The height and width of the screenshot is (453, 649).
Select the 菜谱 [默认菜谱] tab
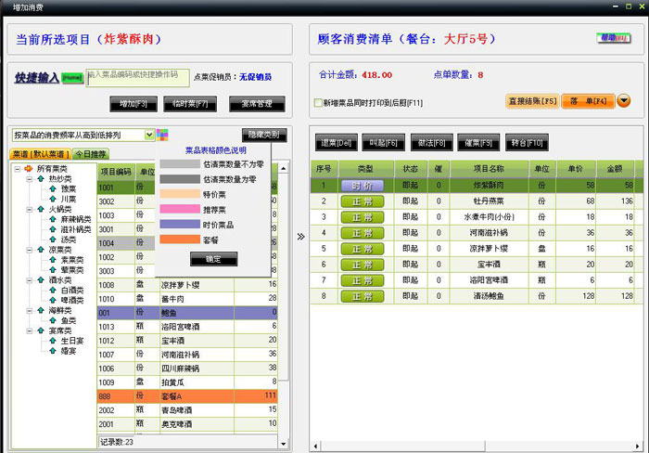(x=39, y=153)
